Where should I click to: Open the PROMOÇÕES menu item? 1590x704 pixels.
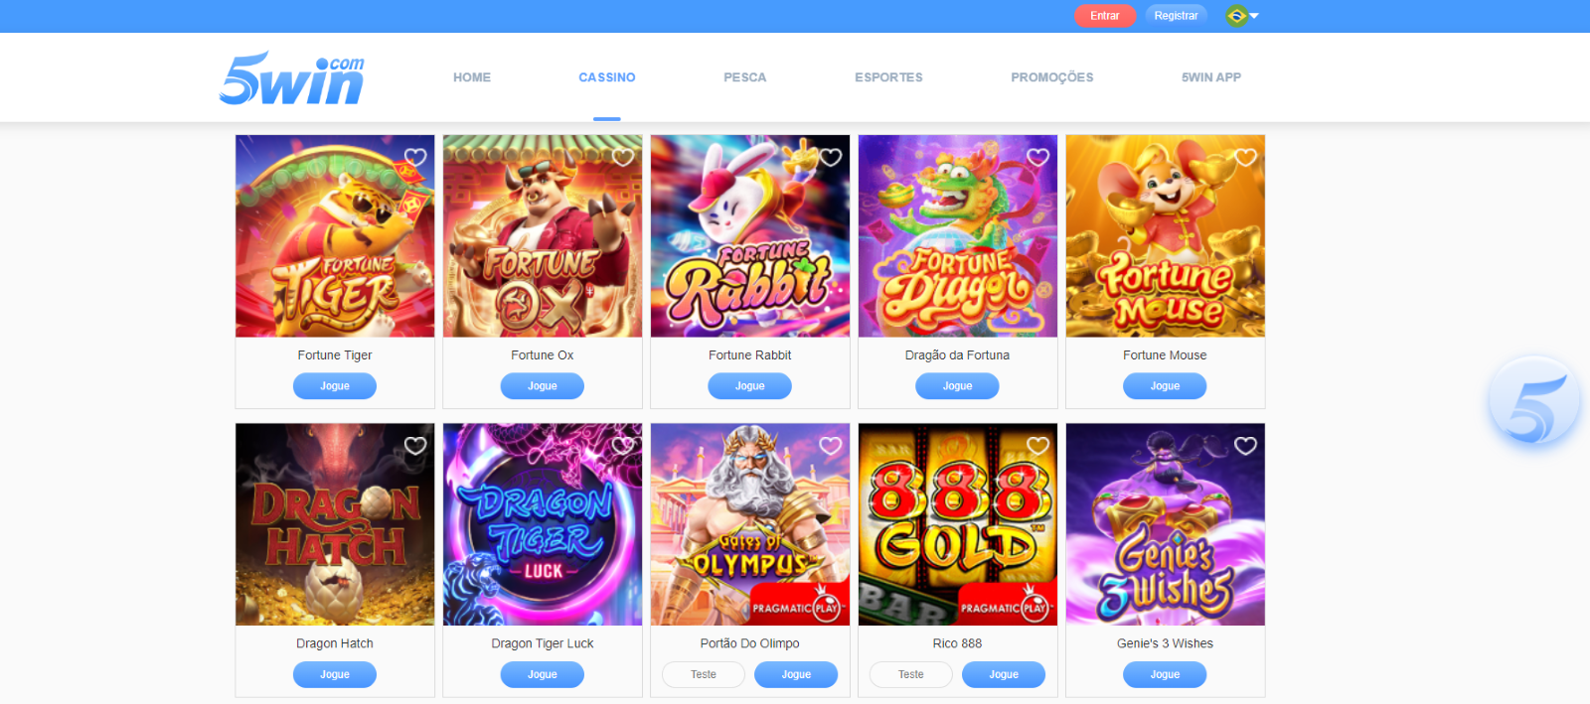pos(1052,77)
